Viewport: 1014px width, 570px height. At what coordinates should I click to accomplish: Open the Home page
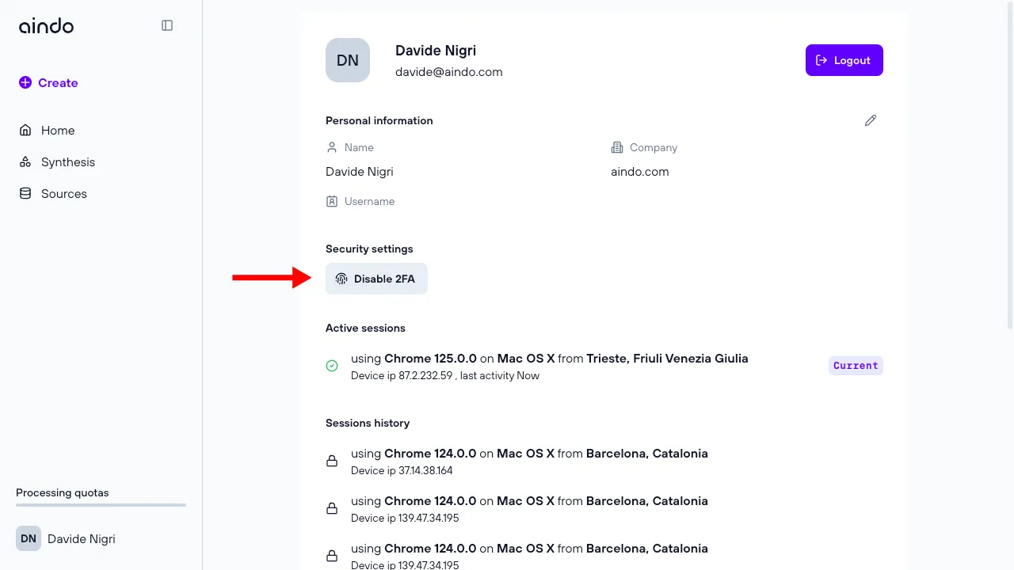click(x=58, y=131)
